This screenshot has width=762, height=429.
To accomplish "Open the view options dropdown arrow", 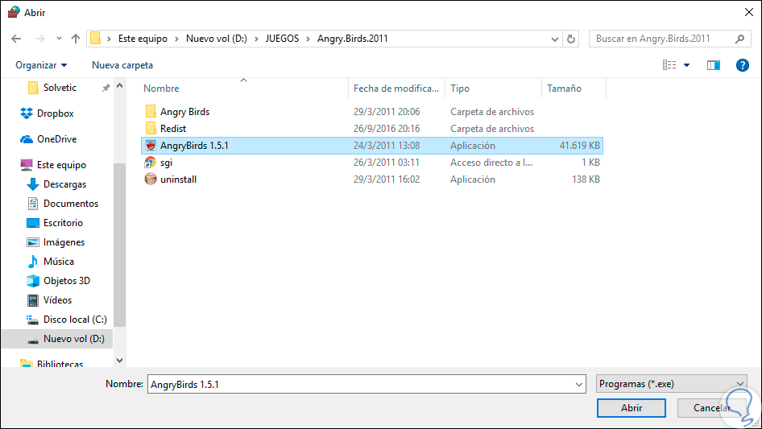I will pyautogui.click(x=686, y=65).
